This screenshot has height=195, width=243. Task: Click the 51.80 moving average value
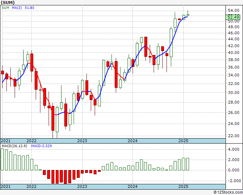(29, 8)
